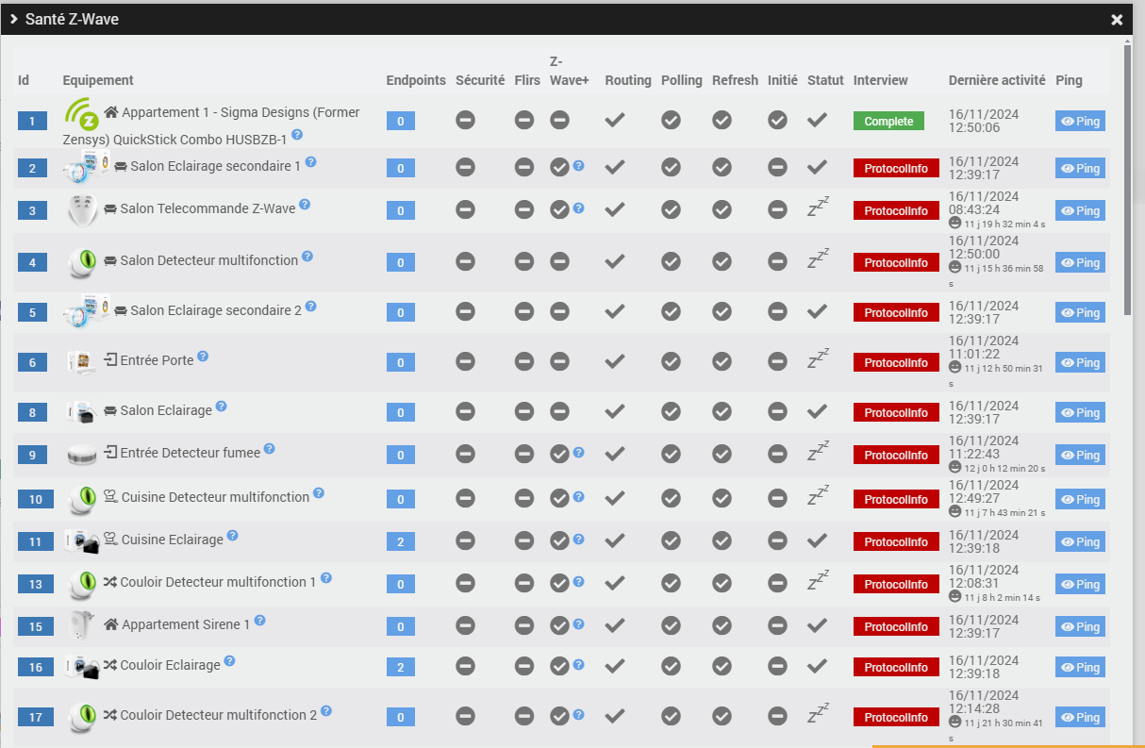This screenshot has width=1145, height=748.
Task: Select Cuisine Detecteur multifonction name
Action: click(215, 496)
